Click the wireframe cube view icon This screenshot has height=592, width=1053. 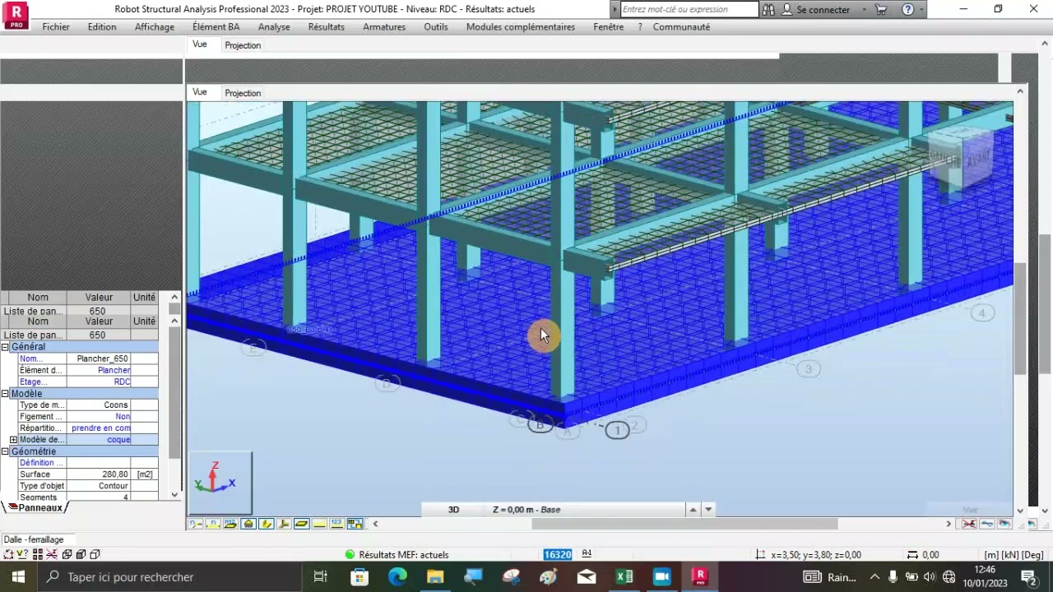pyautogui.click(x=67, y=554)
